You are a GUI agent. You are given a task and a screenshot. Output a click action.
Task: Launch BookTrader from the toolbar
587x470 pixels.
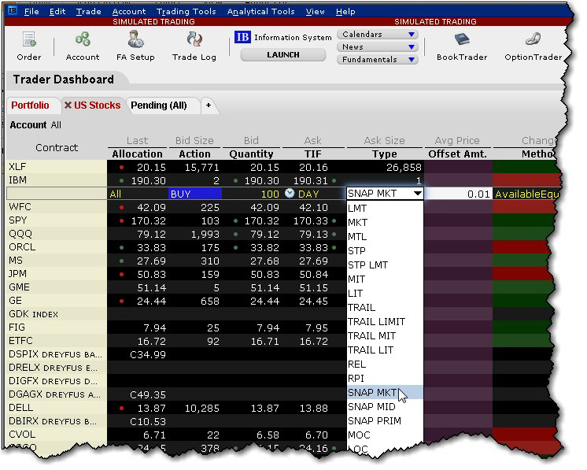click(x=462, y=46)
